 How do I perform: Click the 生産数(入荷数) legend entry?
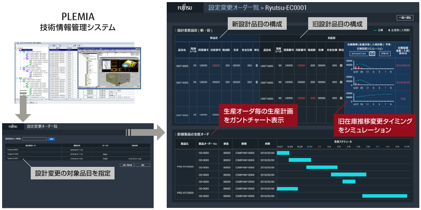coord(399,31)
